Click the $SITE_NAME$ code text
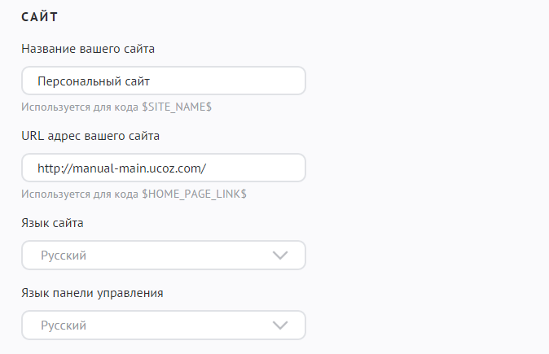The image size is (549, 354). point(177,107)
